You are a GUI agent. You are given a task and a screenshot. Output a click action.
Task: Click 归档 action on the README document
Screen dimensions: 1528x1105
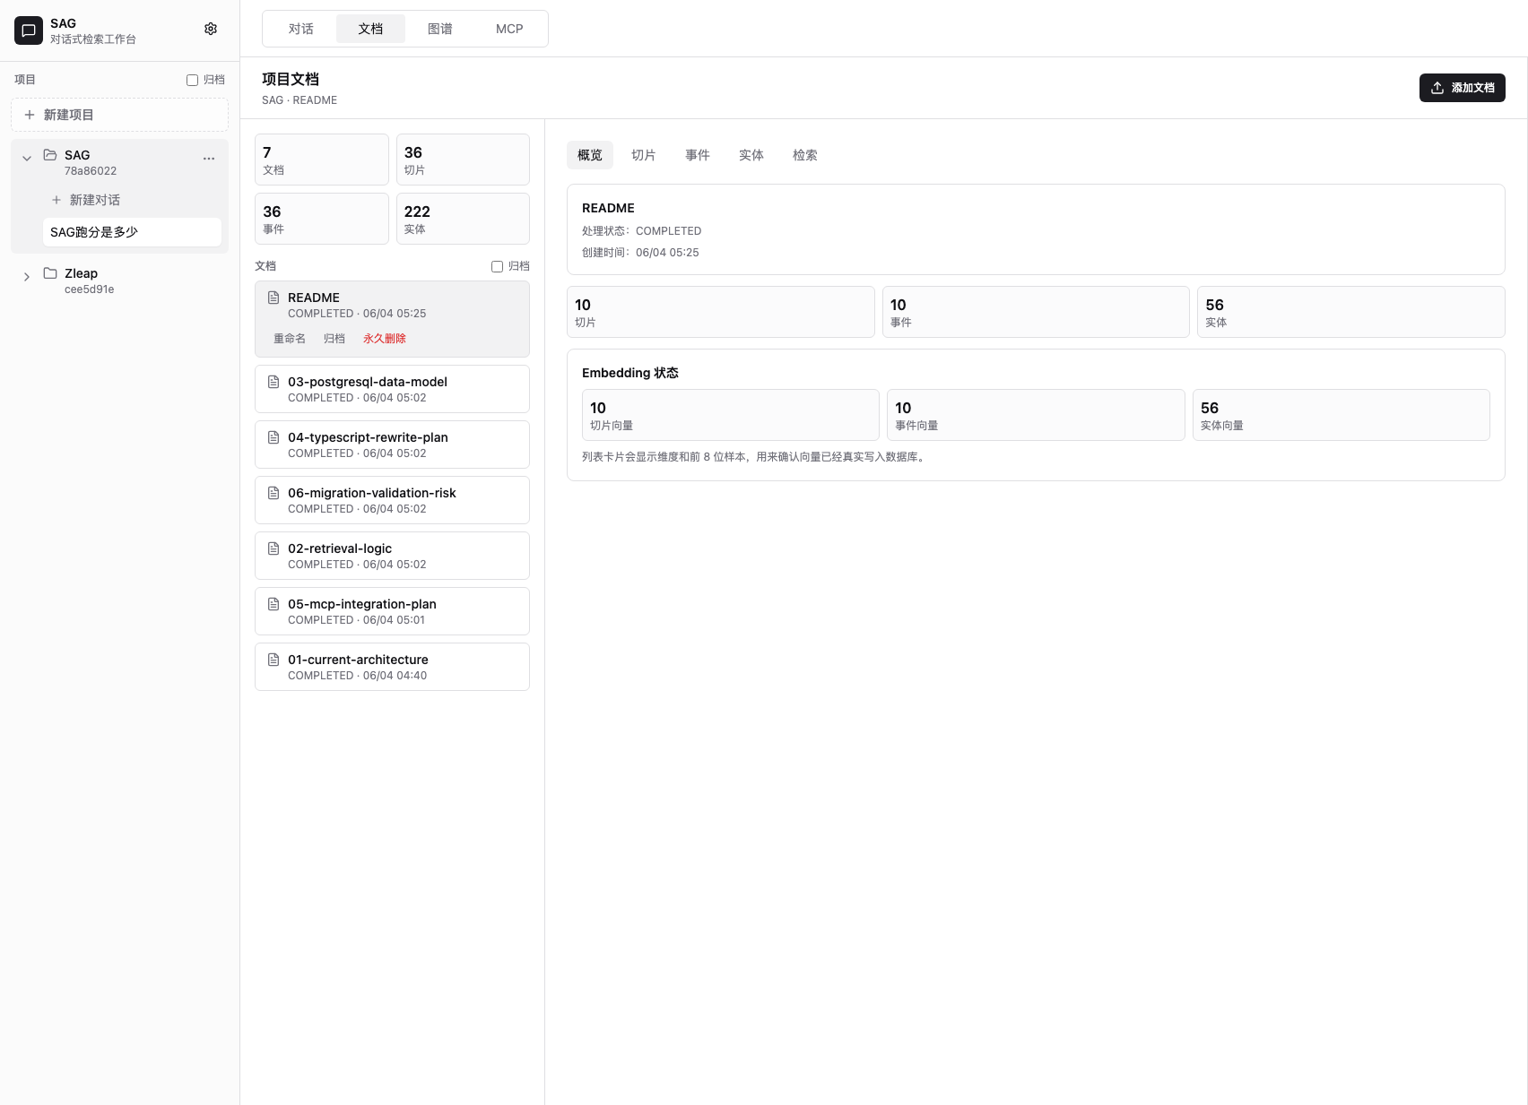(x=334, y=339)
